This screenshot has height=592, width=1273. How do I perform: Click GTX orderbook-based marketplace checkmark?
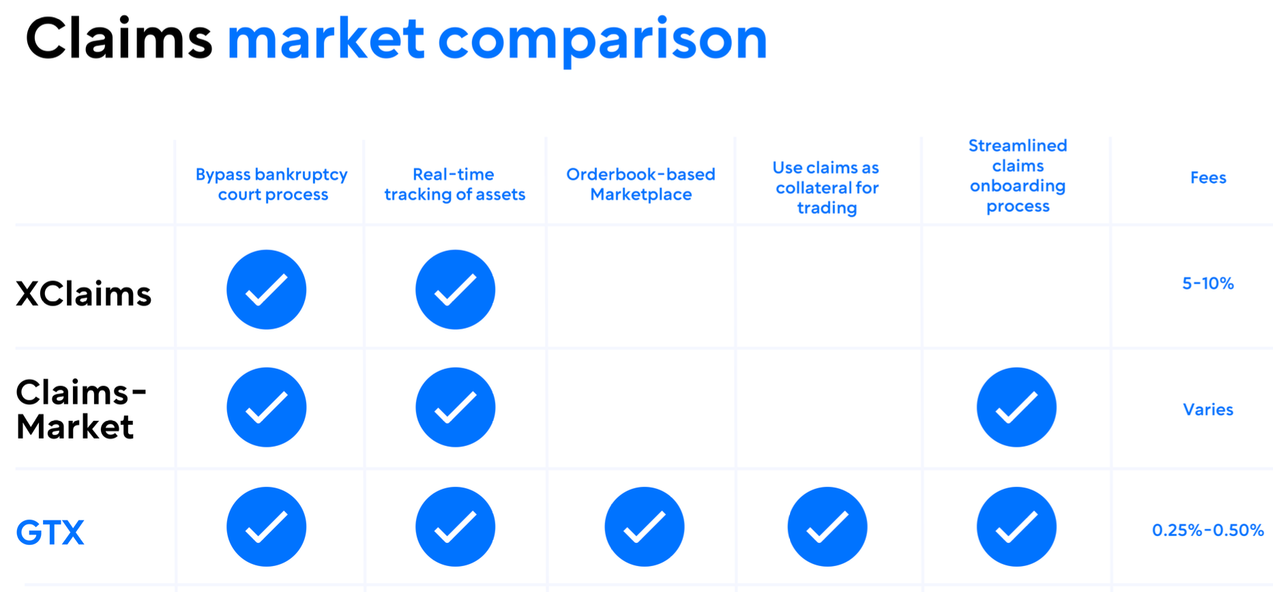click(644, 527)
